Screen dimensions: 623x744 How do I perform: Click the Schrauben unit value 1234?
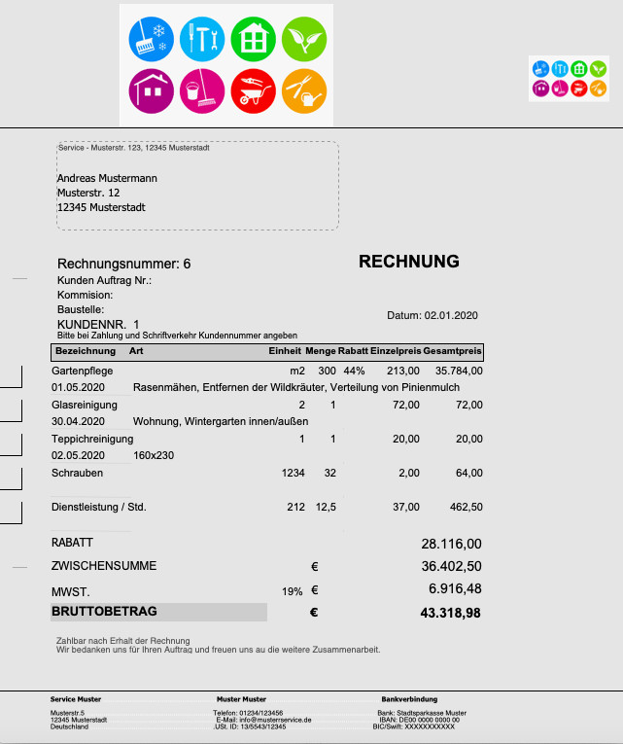(x=293, y=473)
